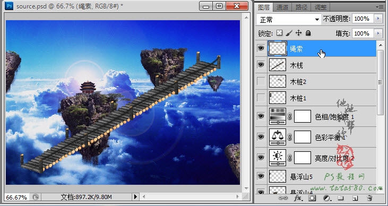Delete layer with trash icon
388x206 pixels.
369,198
